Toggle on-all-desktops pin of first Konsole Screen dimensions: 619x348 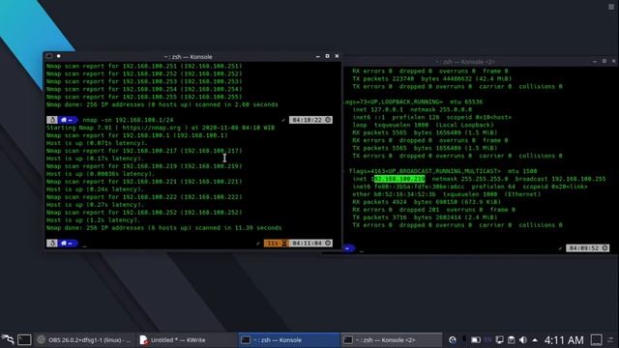click(58, 56)
